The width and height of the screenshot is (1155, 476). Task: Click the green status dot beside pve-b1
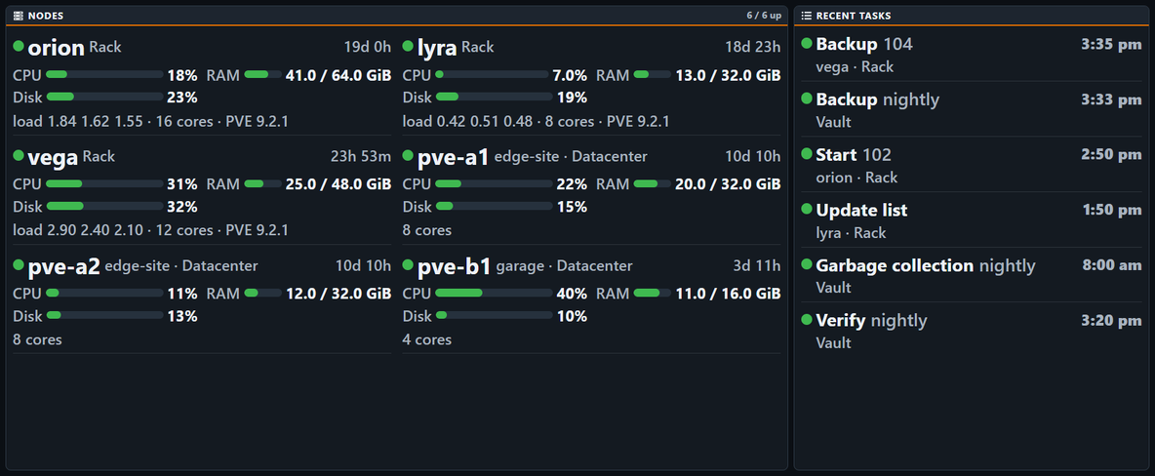point(408,264)
